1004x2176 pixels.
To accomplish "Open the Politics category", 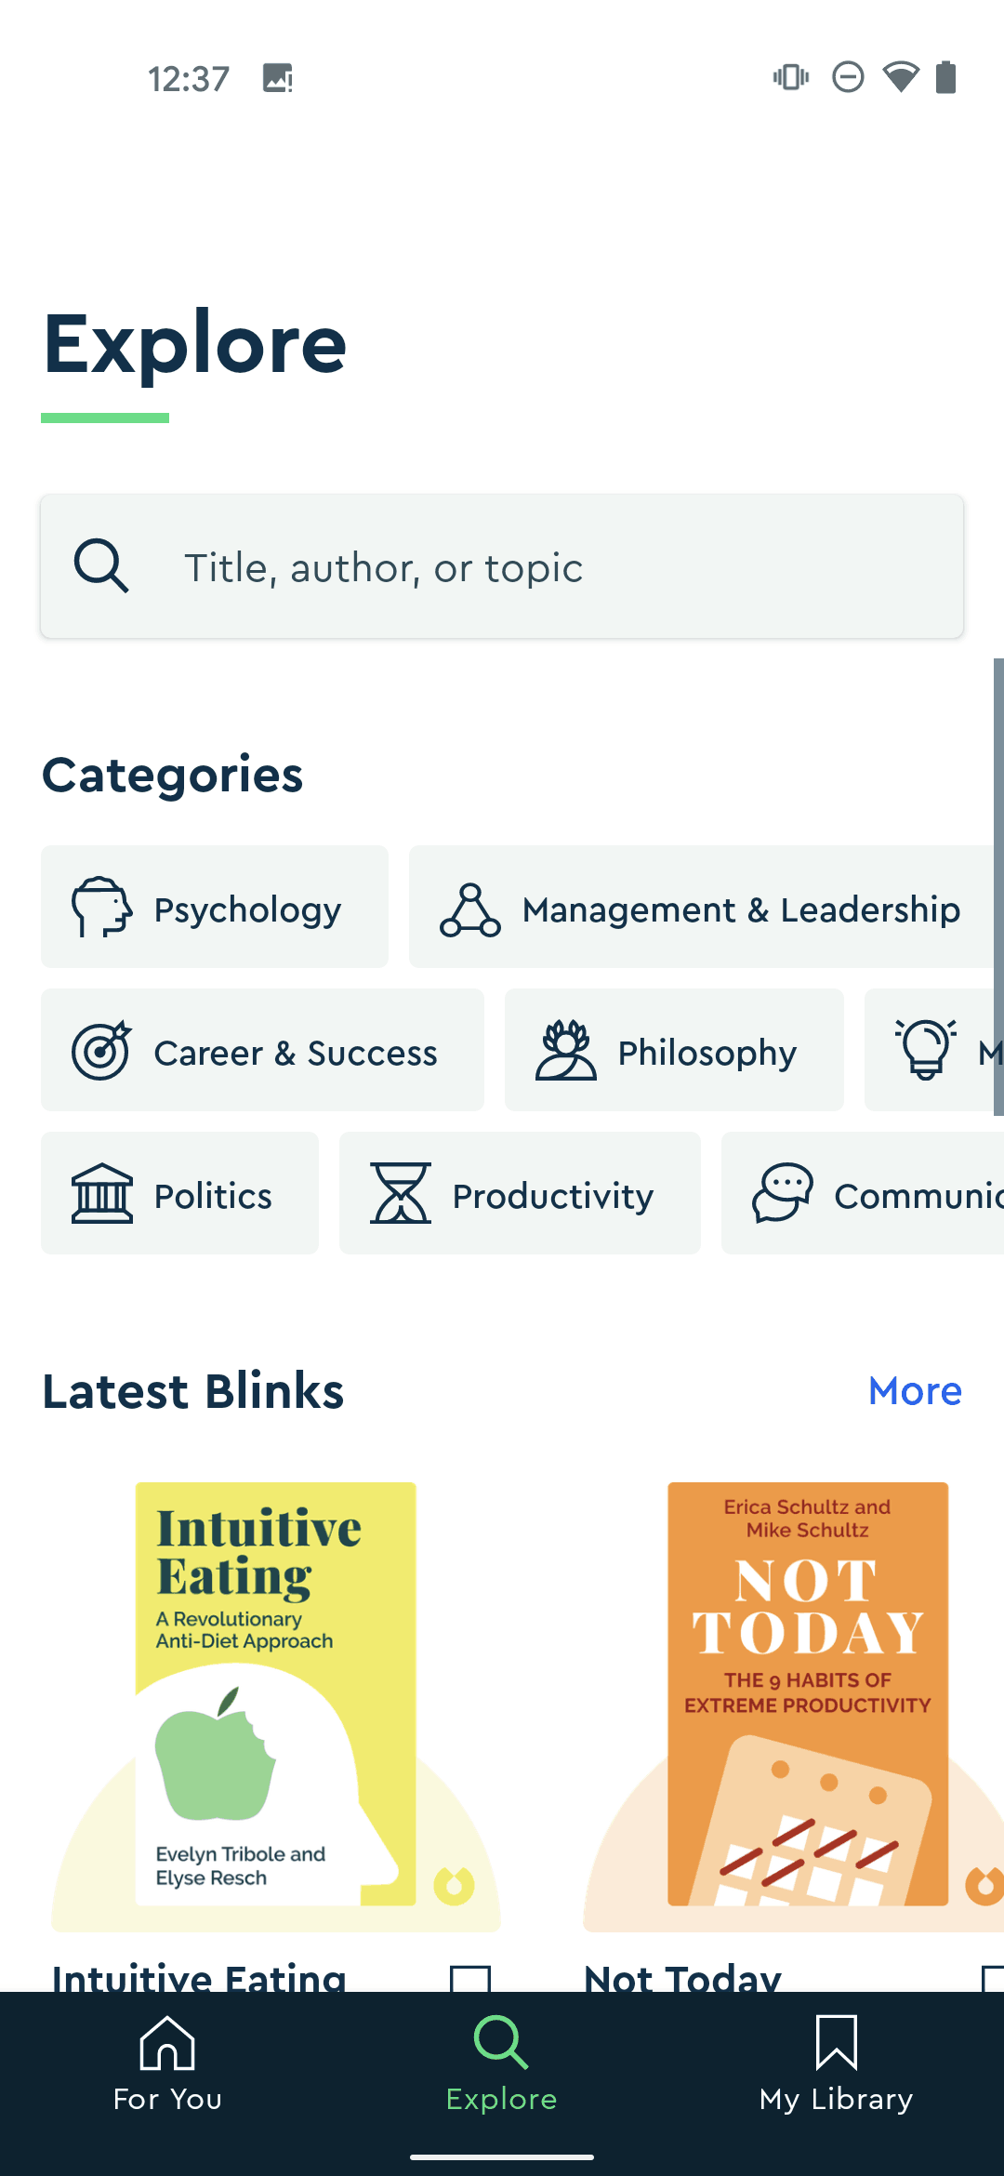I will [x=179, y=1193].
